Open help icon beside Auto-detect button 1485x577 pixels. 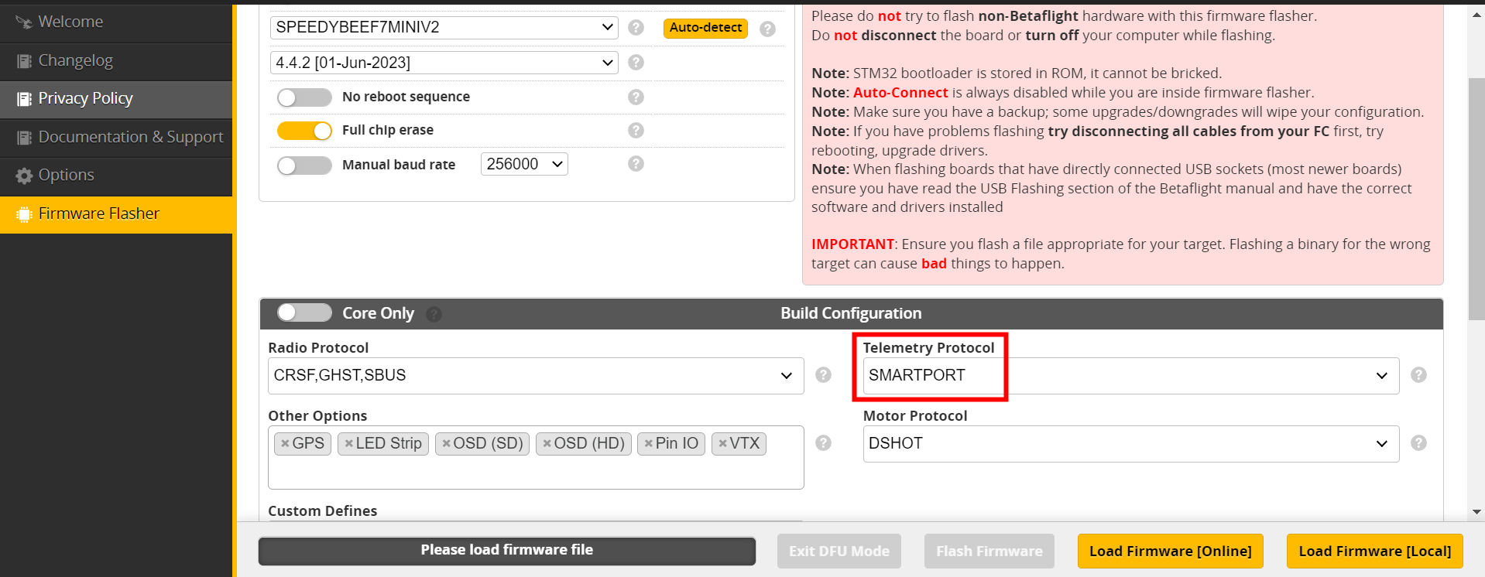(x=767, y=29)
